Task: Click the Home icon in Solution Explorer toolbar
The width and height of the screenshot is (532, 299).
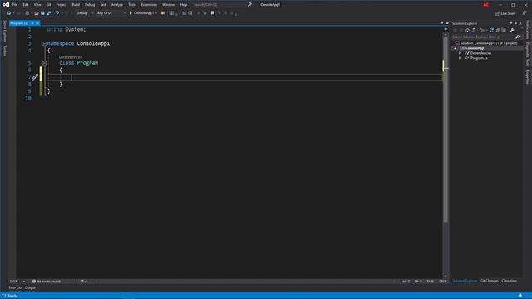Action: (467, 31)
